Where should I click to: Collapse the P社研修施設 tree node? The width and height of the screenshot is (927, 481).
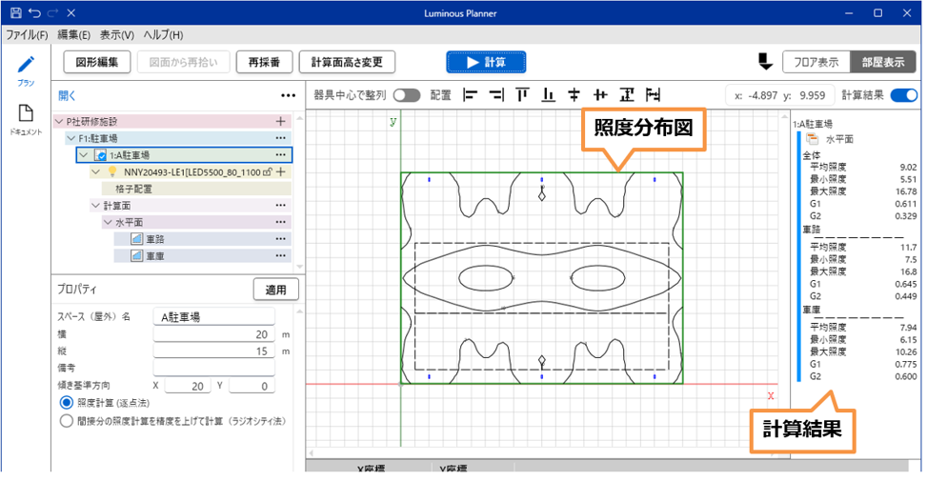(x=59, y=122)
